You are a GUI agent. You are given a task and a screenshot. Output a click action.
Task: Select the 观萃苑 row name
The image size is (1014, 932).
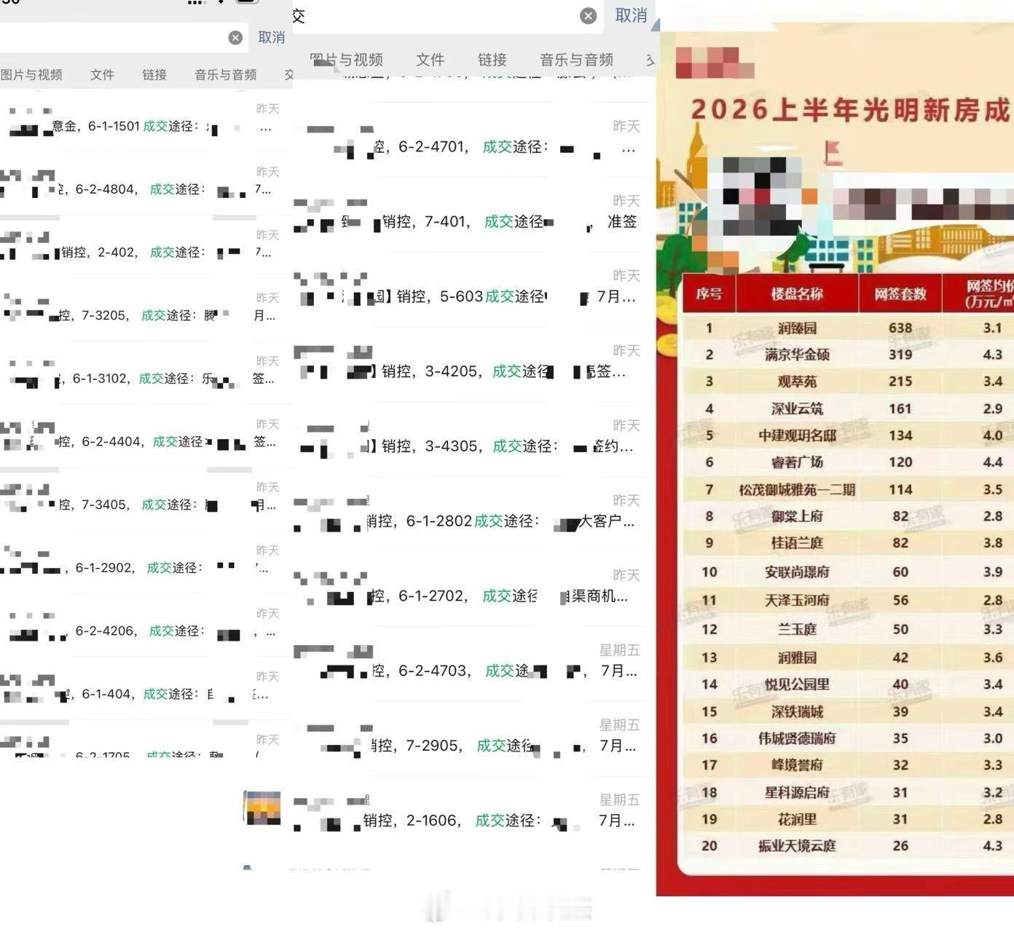[x=797, y=381]
